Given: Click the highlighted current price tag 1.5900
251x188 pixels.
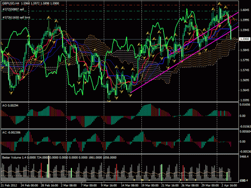Looking at the screenshot, I should click(x=245, y=39).
